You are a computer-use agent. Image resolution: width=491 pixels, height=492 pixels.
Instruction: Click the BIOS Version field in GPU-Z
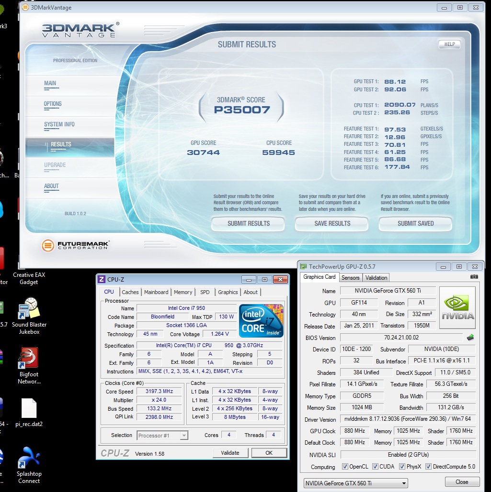(401, 338)
